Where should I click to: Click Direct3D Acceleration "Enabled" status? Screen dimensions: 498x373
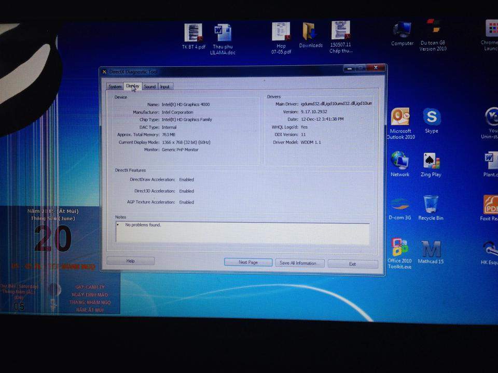[x=186, y=191]
